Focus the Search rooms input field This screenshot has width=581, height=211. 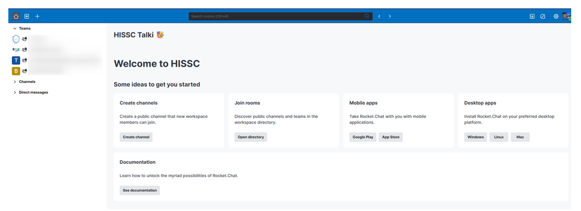[x=275, y=16]
